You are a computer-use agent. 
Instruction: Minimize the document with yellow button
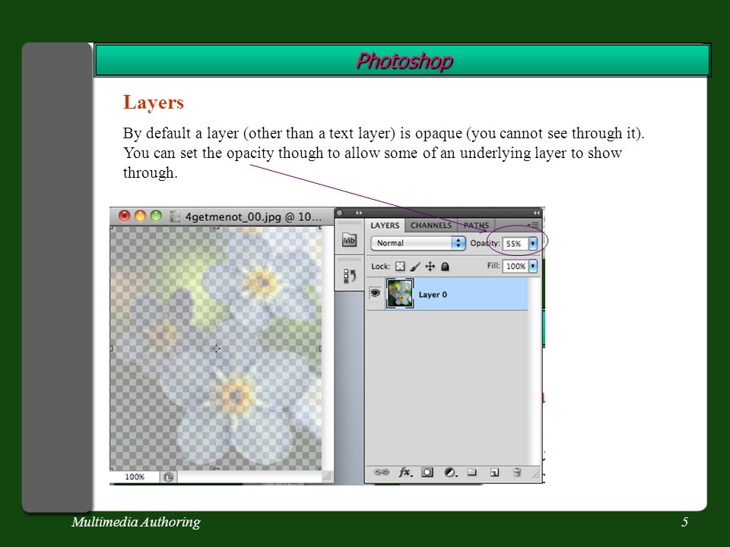140,216
